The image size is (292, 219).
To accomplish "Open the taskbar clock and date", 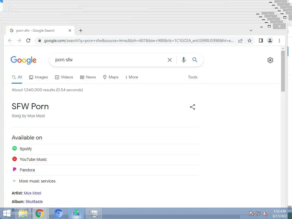I will [x=279, y=214].
